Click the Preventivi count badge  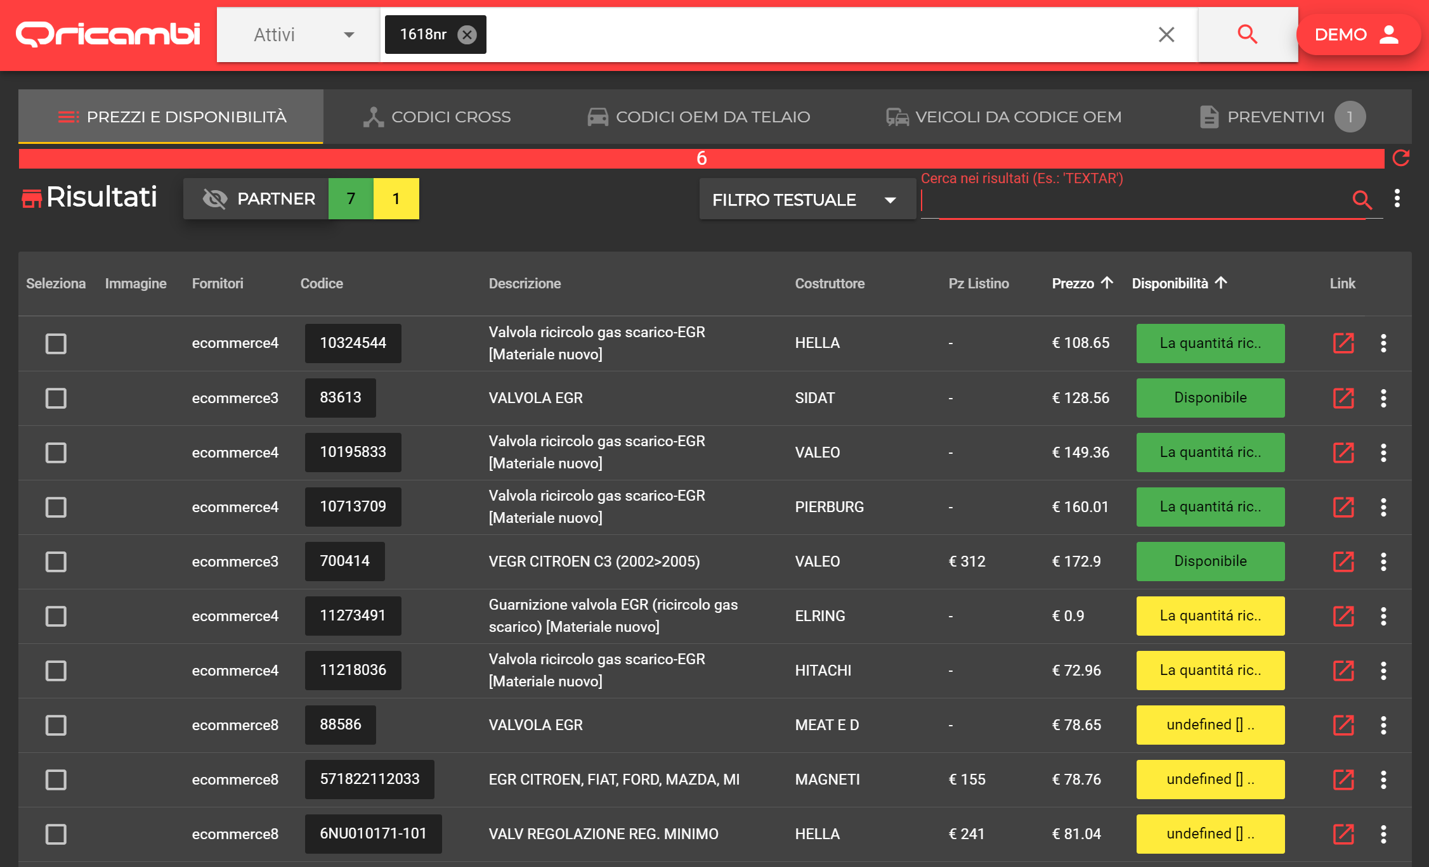1350,117
